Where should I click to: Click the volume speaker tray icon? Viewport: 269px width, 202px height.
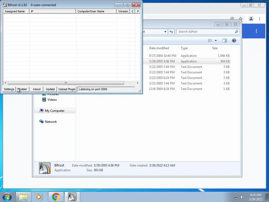click(x=242, y=197)
